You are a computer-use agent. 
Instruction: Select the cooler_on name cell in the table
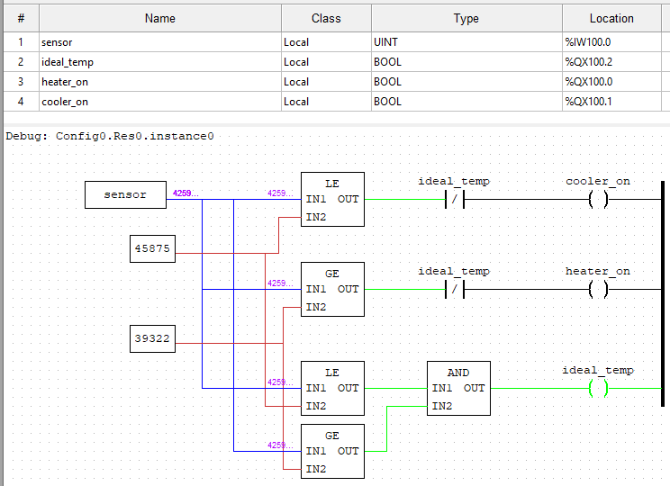(x=159, y=102)
